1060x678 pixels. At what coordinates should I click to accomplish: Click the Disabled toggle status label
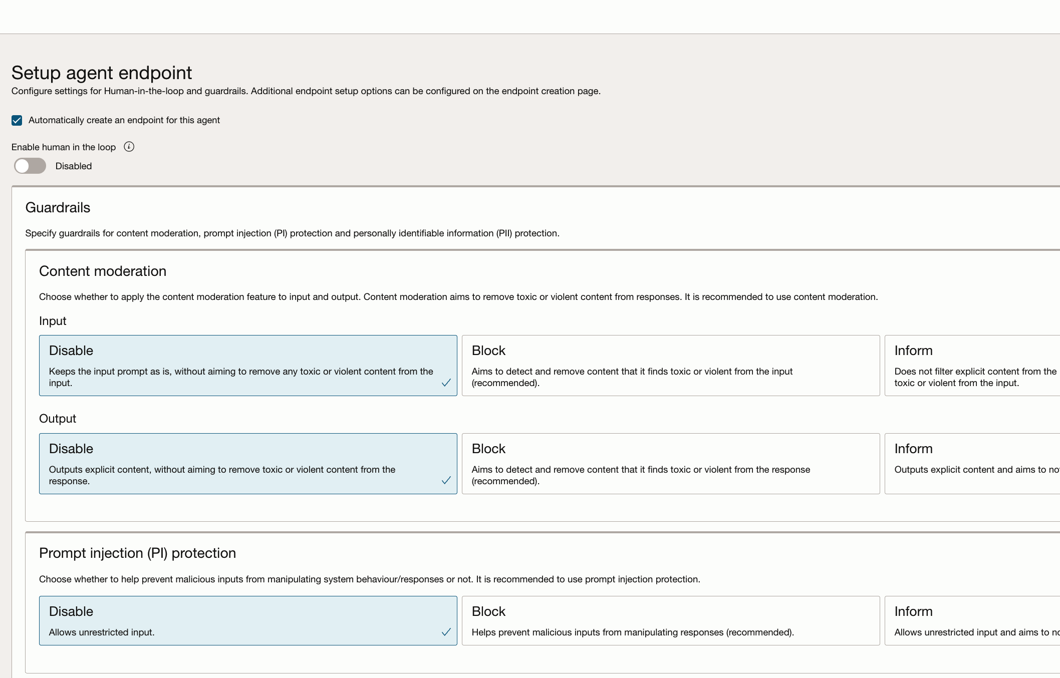(74, 166)
